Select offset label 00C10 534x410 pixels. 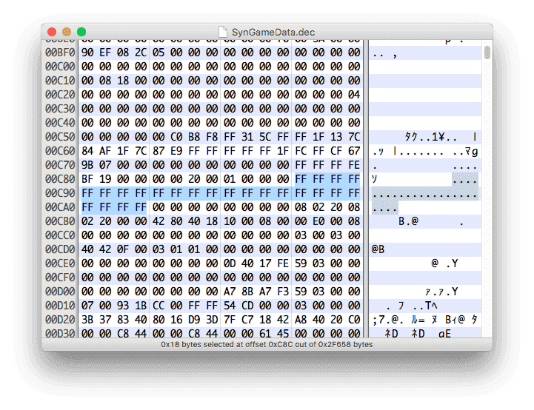(x=60, y=81)
